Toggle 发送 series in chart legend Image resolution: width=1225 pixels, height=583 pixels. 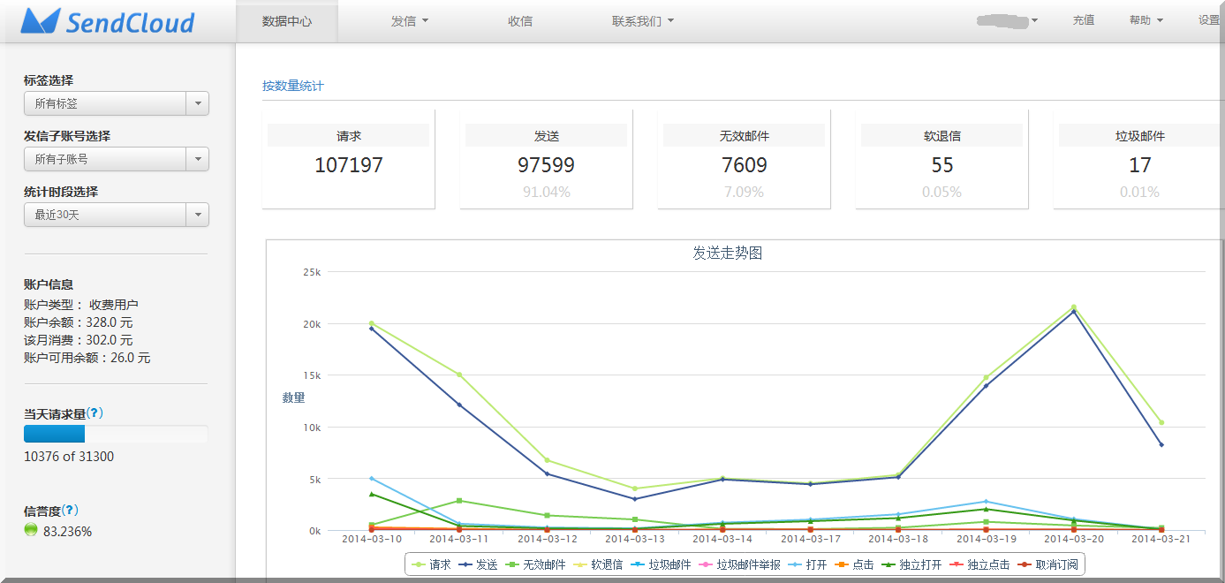(x=478, y=564)
